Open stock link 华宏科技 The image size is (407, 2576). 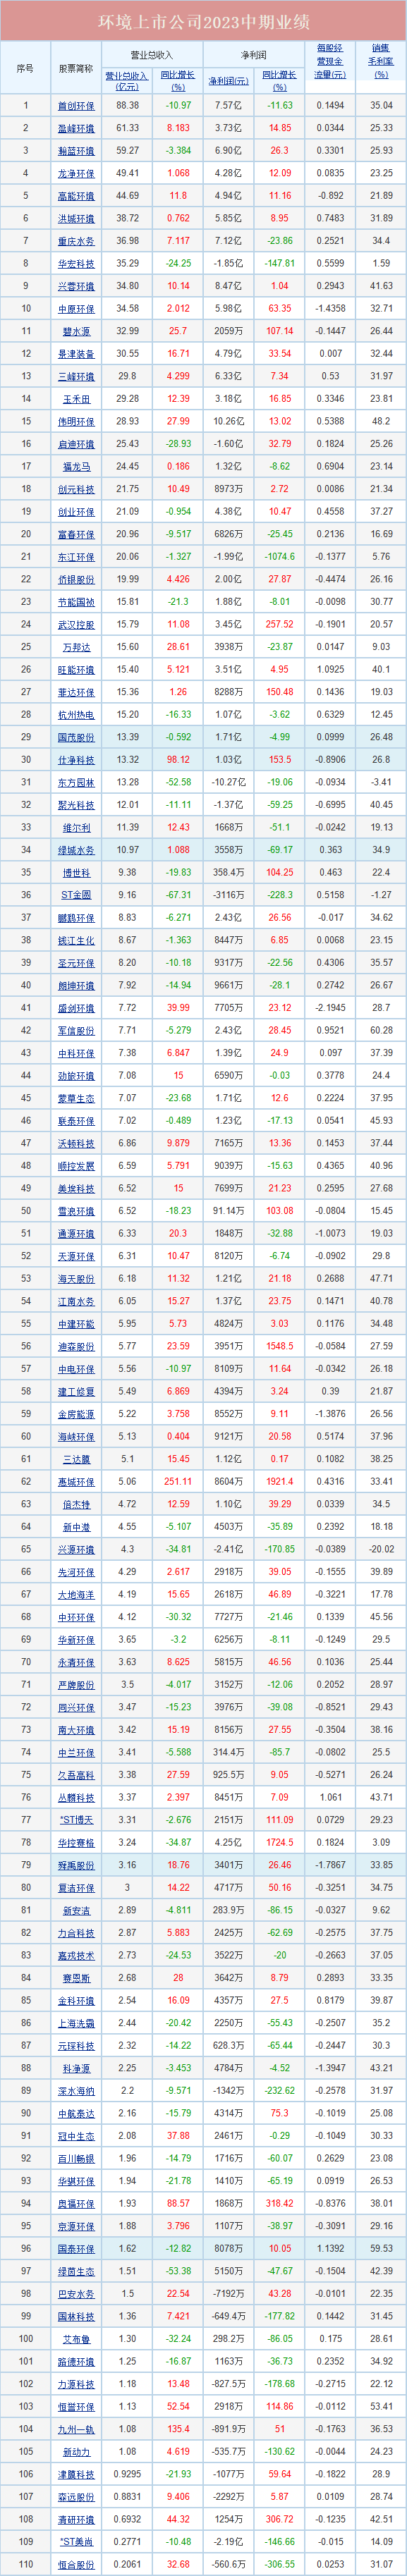(x=76, y=264)
